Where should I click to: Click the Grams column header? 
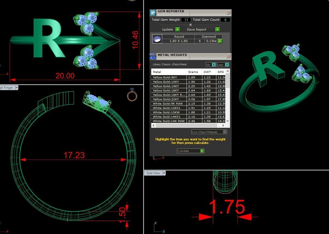(193, 72)
